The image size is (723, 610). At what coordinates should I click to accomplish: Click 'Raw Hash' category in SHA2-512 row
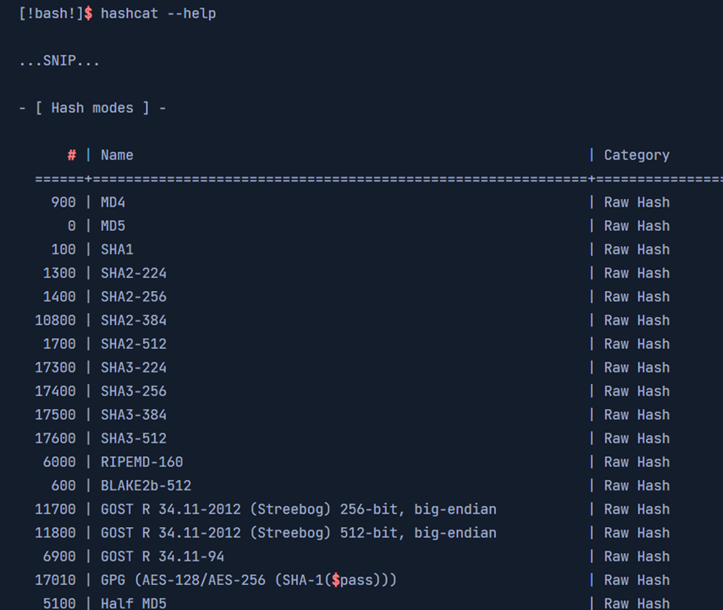click(637, 344)
